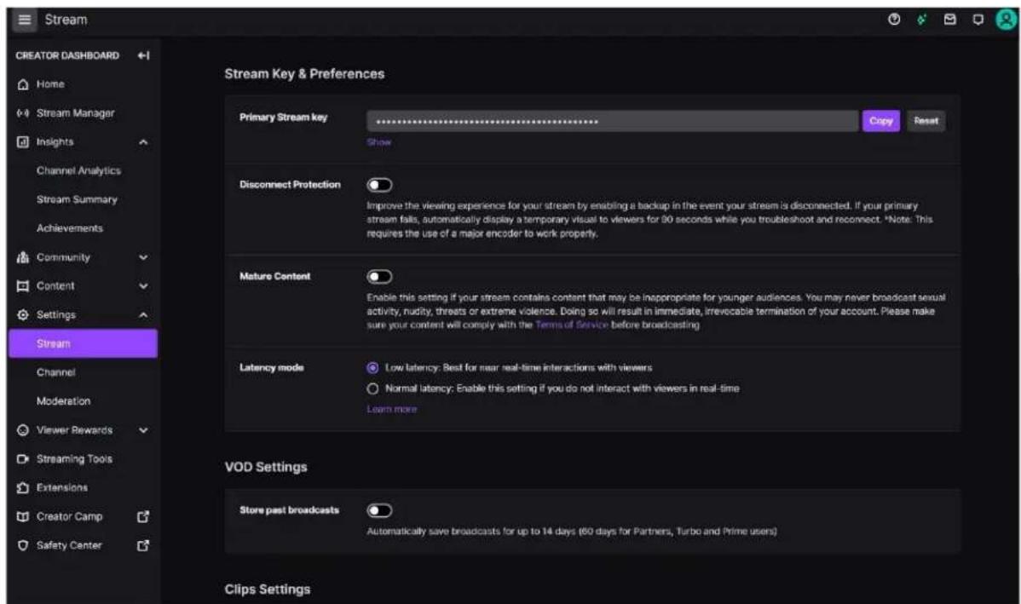Click the Clips Settings heading
Image resolution: width=1021 pixels, height=604 pixels.
click(268, 590)
